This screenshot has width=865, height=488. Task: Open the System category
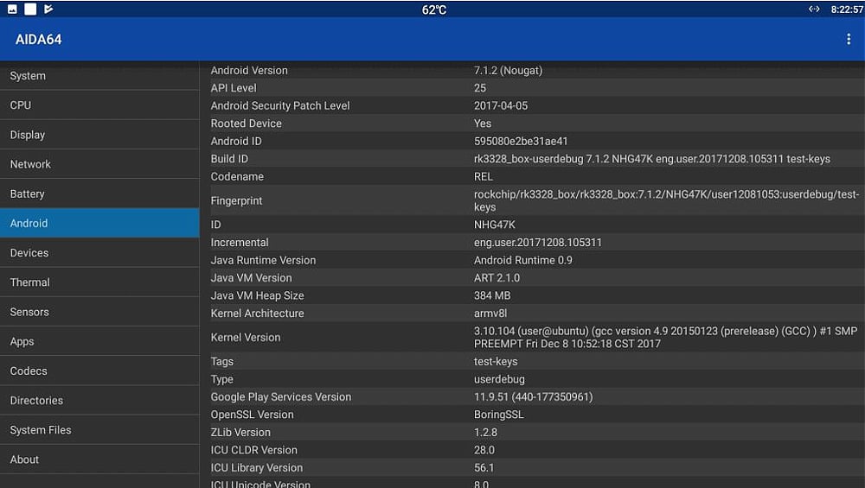click(99, 76)
